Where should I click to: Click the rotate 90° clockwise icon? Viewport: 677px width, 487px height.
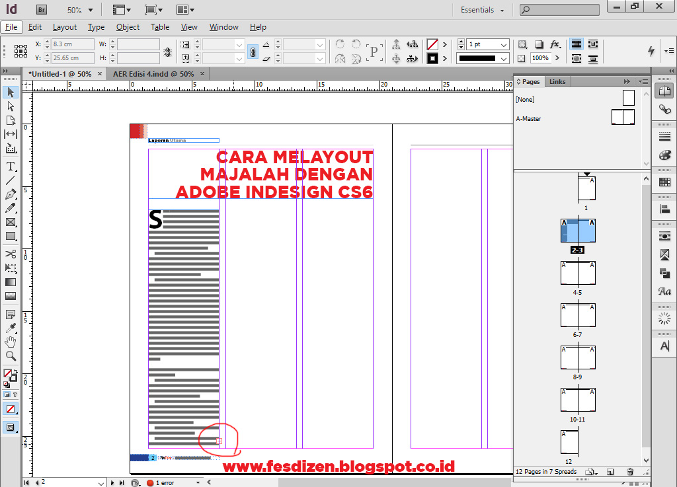point(340,44)
